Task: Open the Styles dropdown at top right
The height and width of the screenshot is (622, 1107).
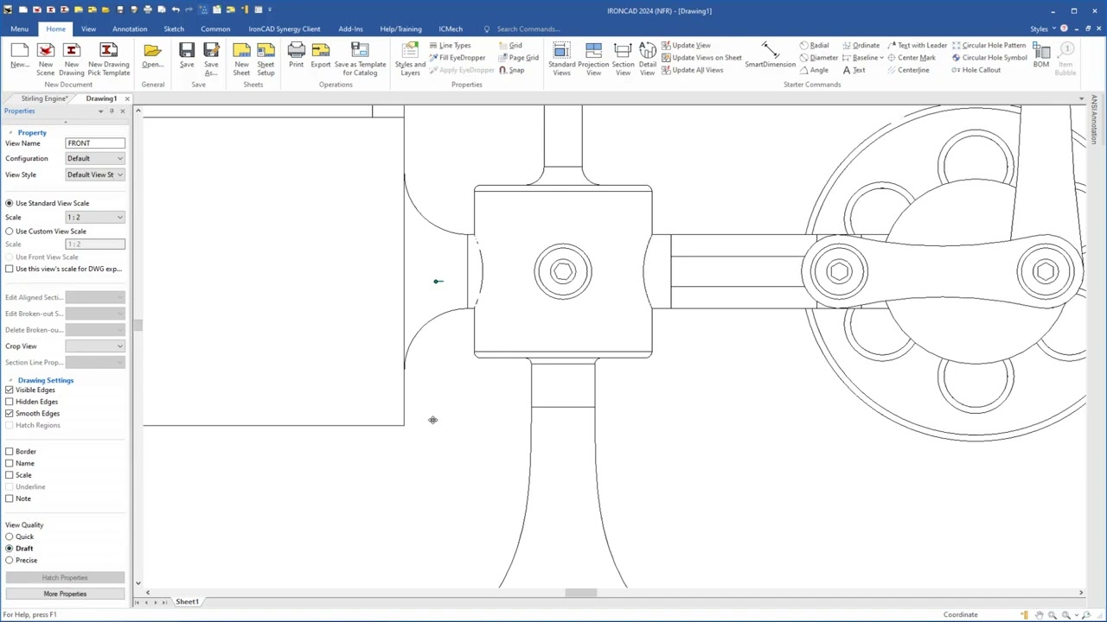Action: coord(1042,29)
